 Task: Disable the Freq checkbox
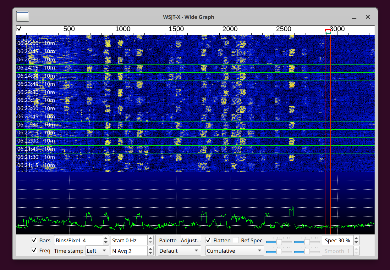tap(34, 251)
